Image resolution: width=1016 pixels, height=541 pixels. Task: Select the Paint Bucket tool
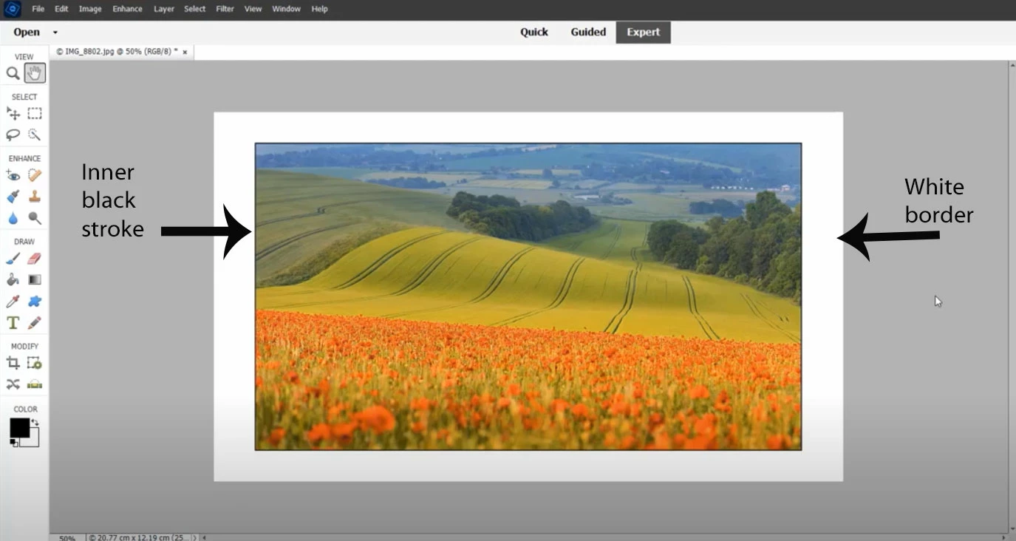(13, 280)
